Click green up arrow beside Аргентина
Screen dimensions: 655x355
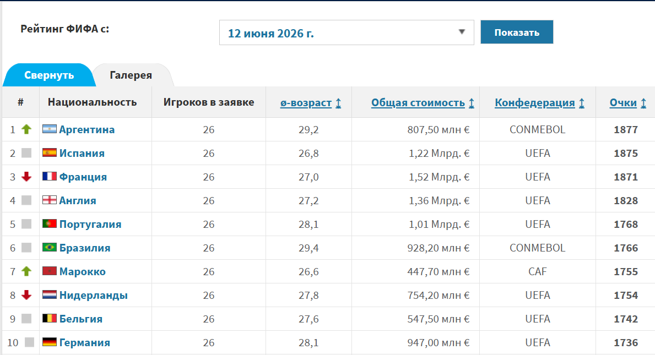(x=27, y=129)
